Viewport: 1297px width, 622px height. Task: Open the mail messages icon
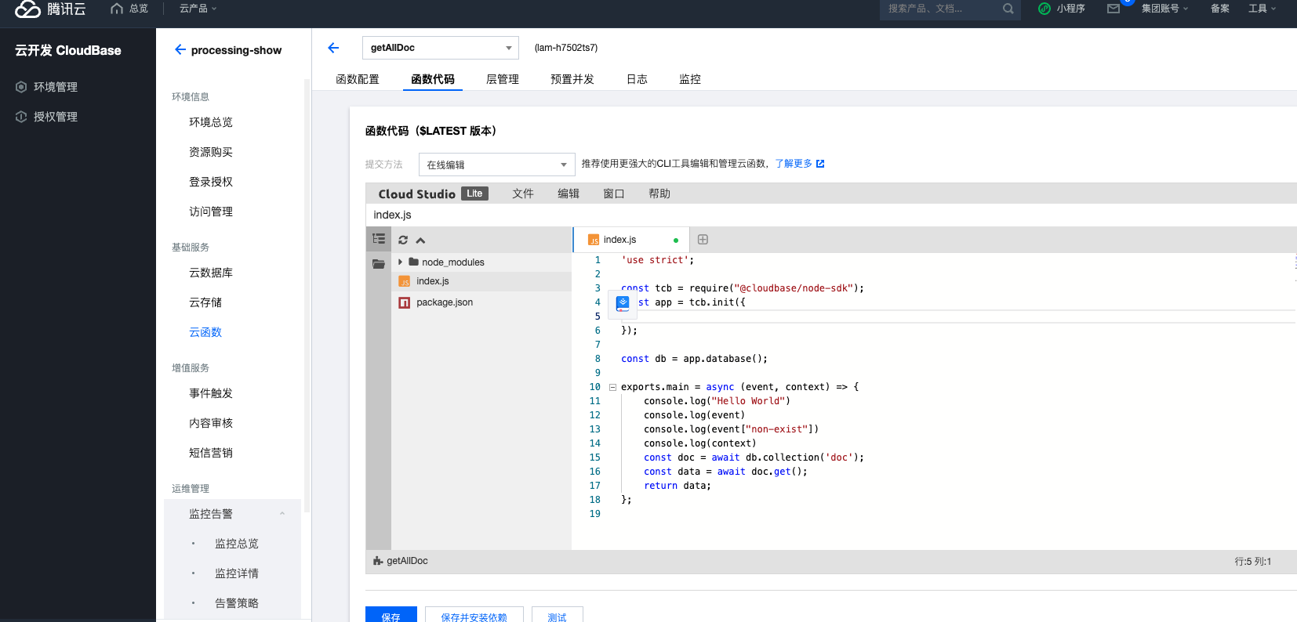pos(1114,9)
